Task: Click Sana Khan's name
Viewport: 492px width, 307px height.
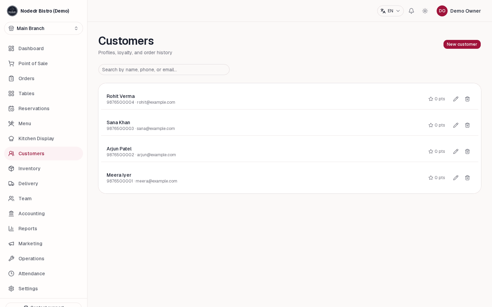Action: tap(118, 122)
